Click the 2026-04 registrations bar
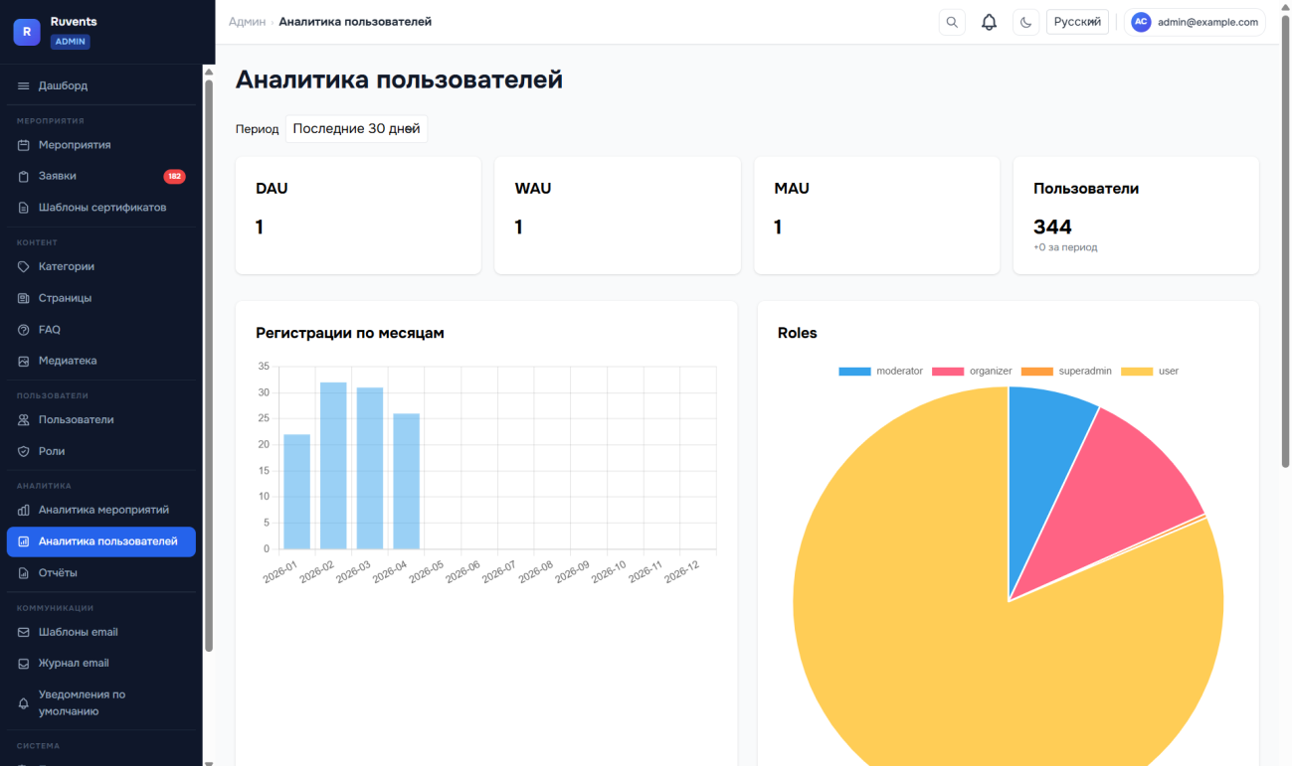Screen dimensions: 1292x766 pos(406,482)
